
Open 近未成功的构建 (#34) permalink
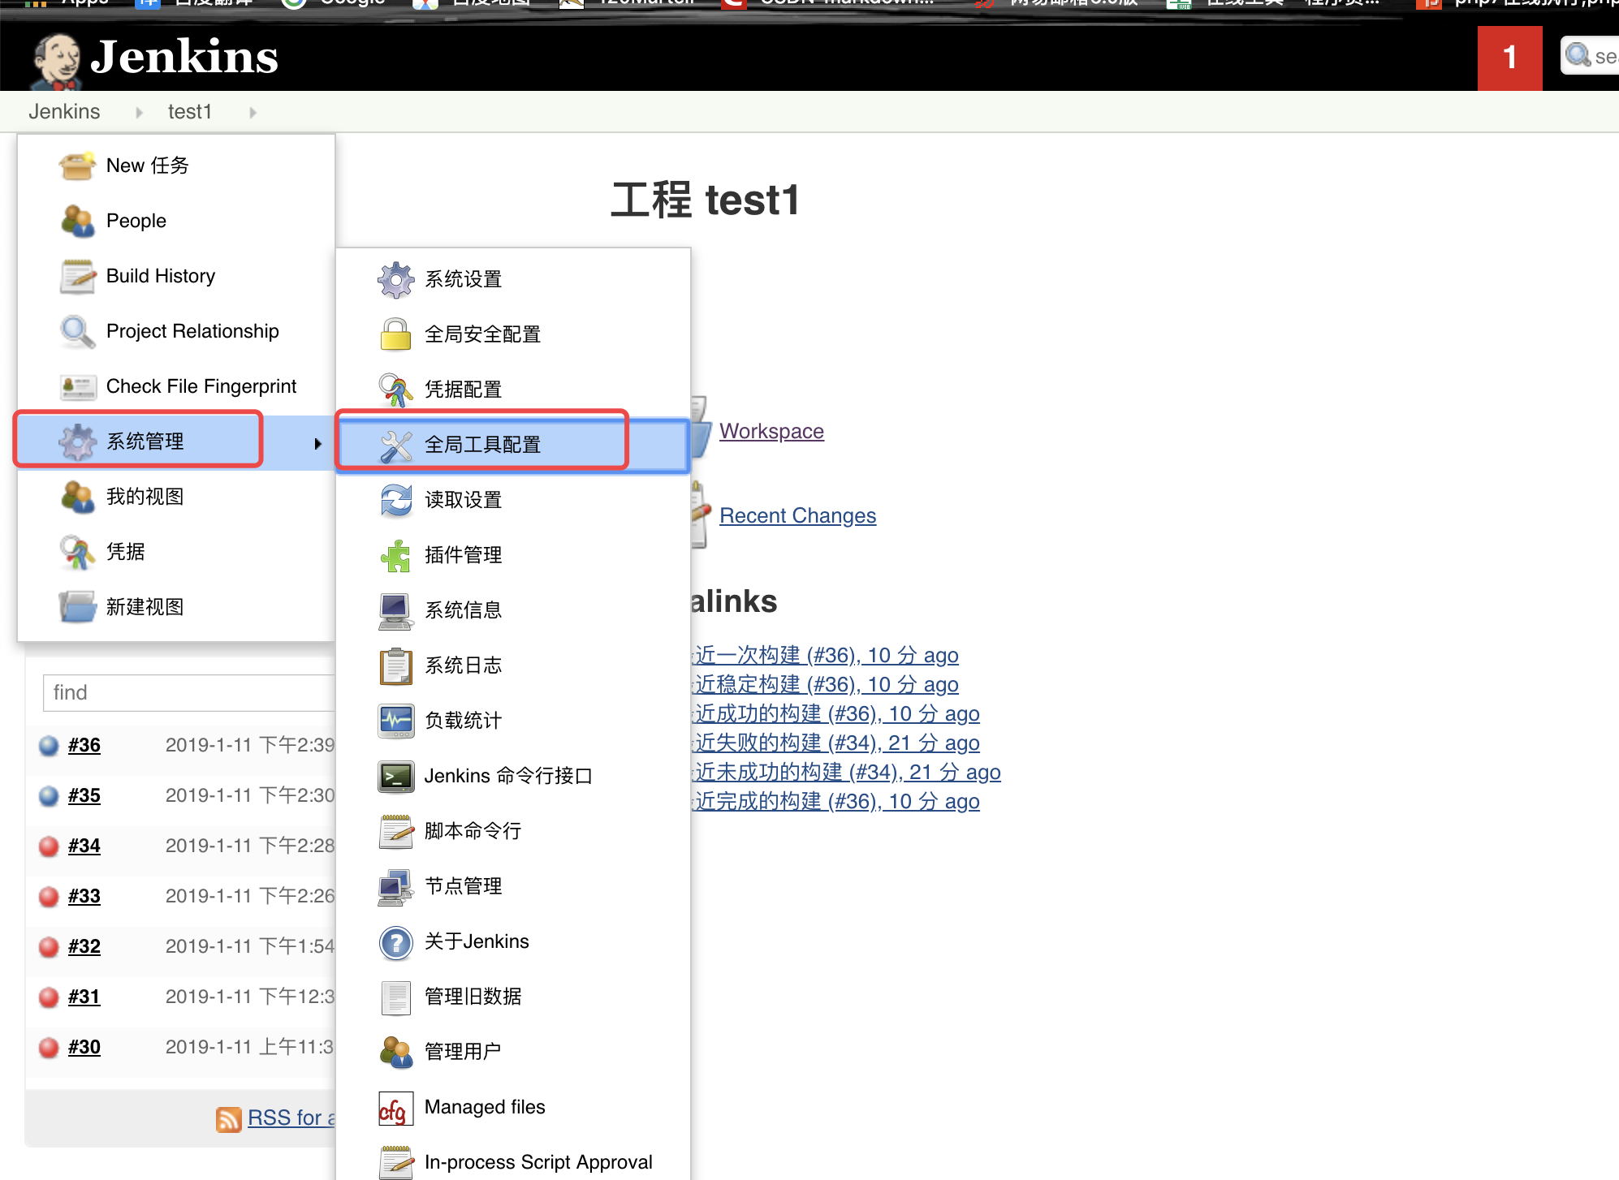coord(848,772)
